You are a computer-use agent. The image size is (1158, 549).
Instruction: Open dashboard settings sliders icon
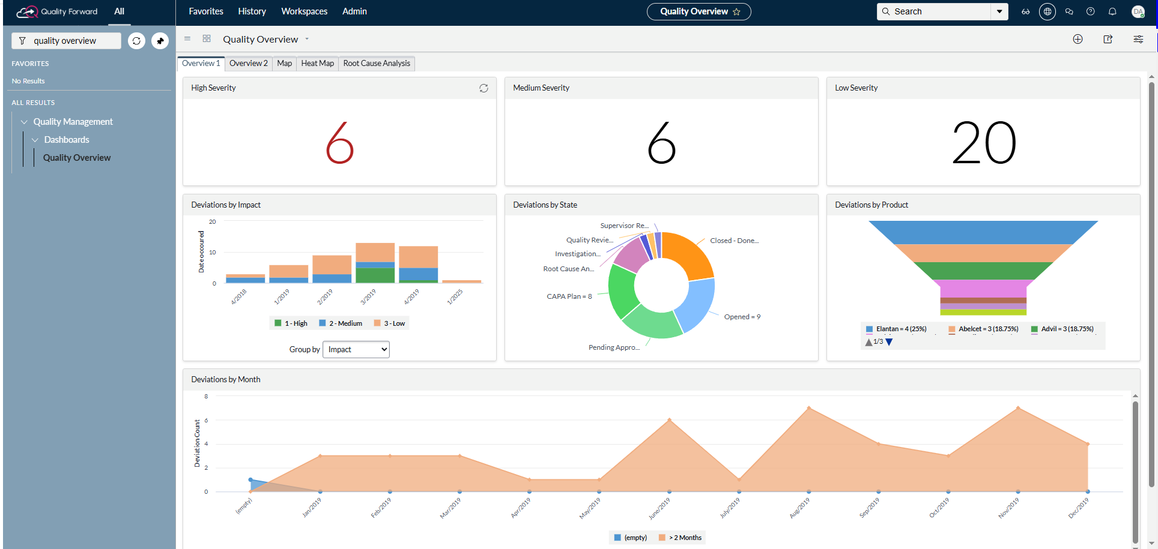point(1138,39)
